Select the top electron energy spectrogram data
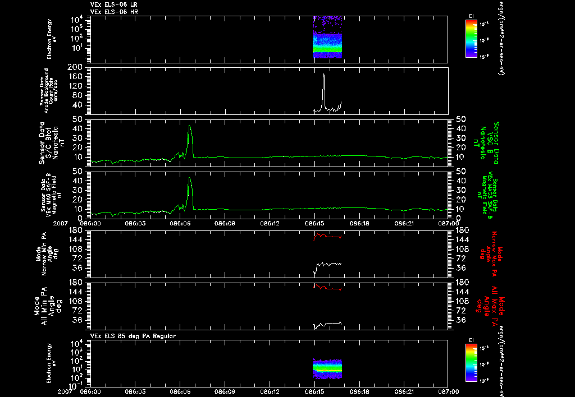 (x=327, y=37)
